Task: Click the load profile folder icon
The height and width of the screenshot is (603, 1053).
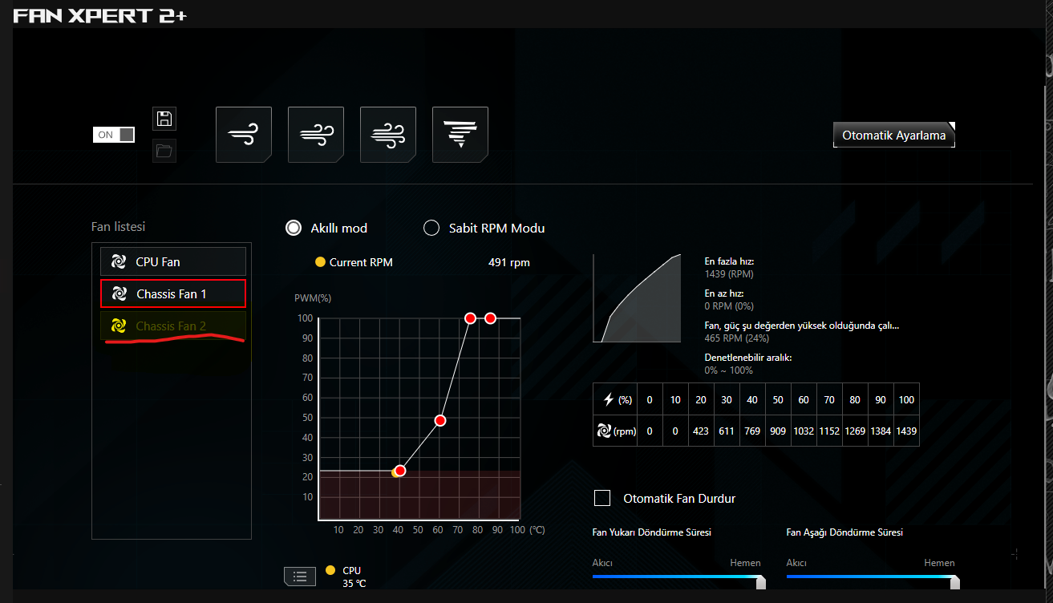Action: 164,150
